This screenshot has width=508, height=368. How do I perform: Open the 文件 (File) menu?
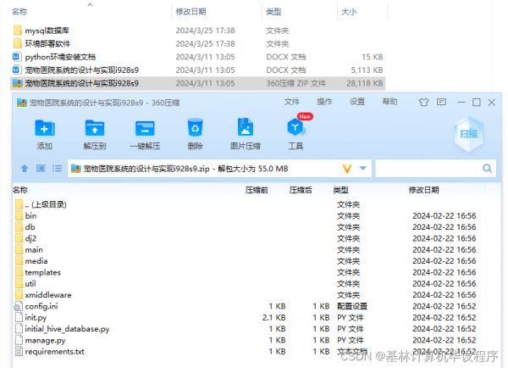click(x=292, y=102)
